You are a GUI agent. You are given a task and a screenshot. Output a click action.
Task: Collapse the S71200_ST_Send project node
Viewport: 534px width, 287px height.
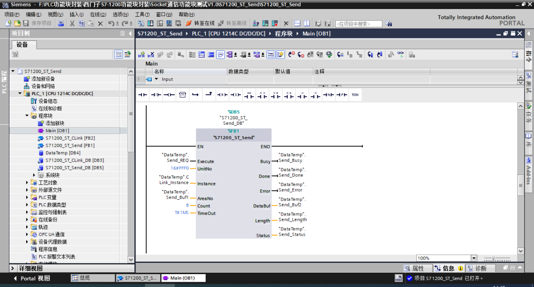[x=13, y=71]
